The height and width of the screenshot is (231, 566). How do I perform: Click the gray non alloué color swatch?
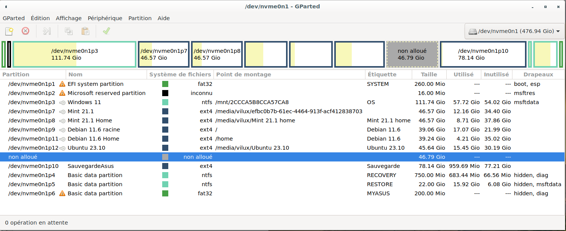165,157
